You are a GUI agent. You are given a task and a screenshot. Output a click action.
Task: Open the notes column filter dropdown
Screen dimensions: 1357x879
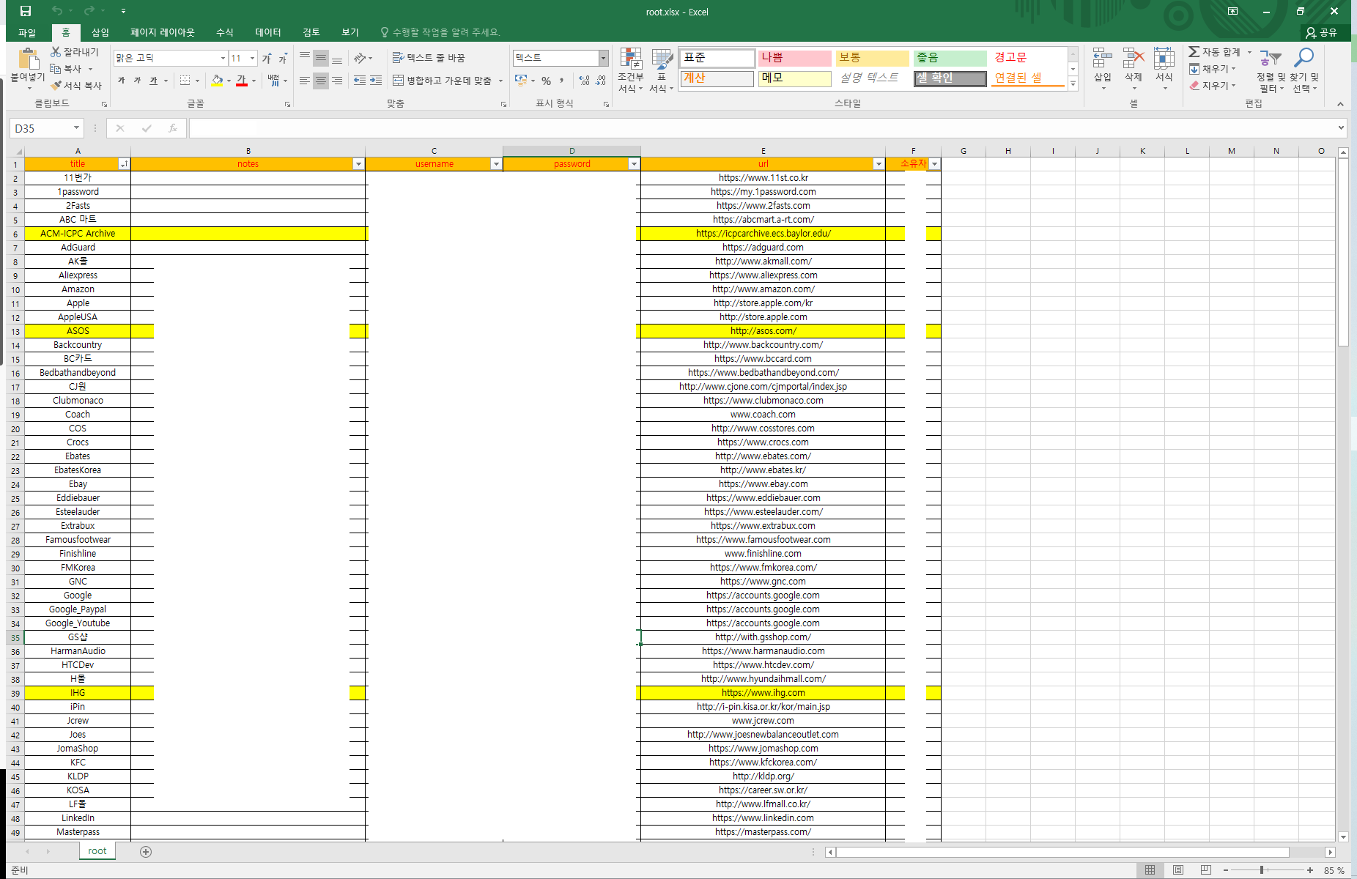click(x=358, y=164)
